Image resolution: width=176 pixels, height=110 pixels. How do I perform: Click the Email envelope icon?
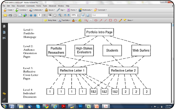(x=20, y=15)
